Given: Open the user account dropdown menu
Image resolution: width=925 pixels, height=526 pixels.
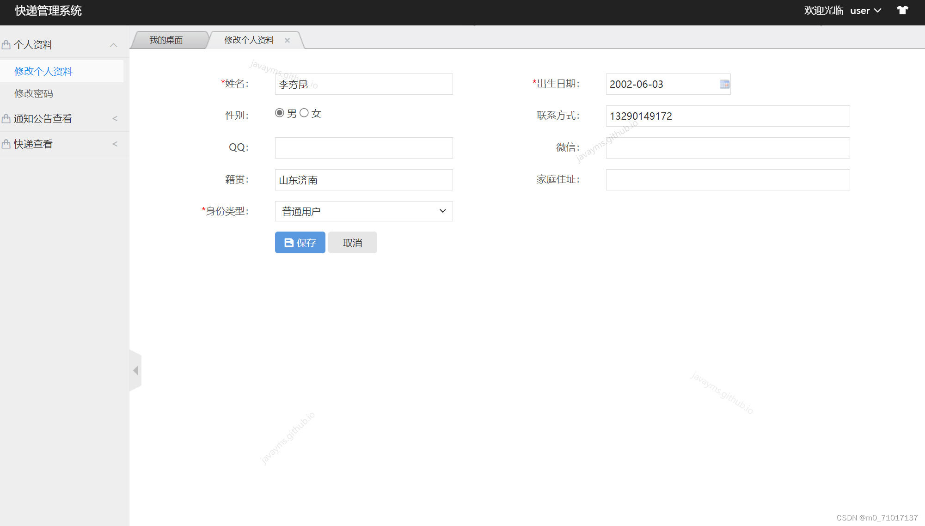Looking at the screenshot, I should coord(865,10).
